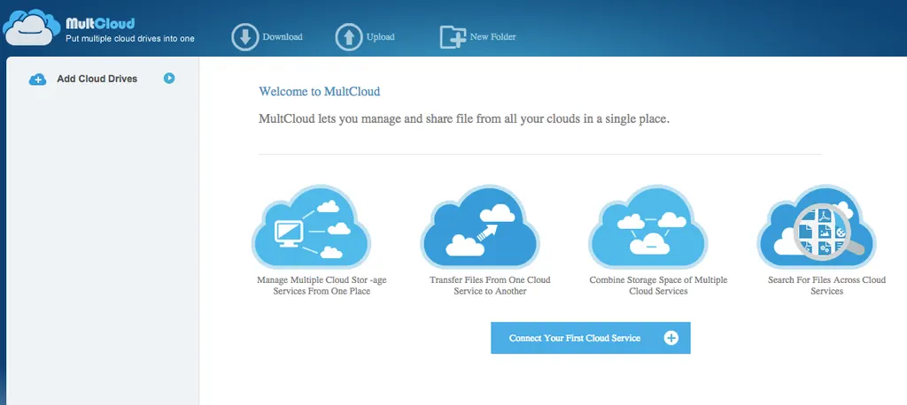Viewport: 907px width, 405px height.
Task: Click 'Manage Multiple Cloud Stor -age Services' caption
Action: click(322, 286)
